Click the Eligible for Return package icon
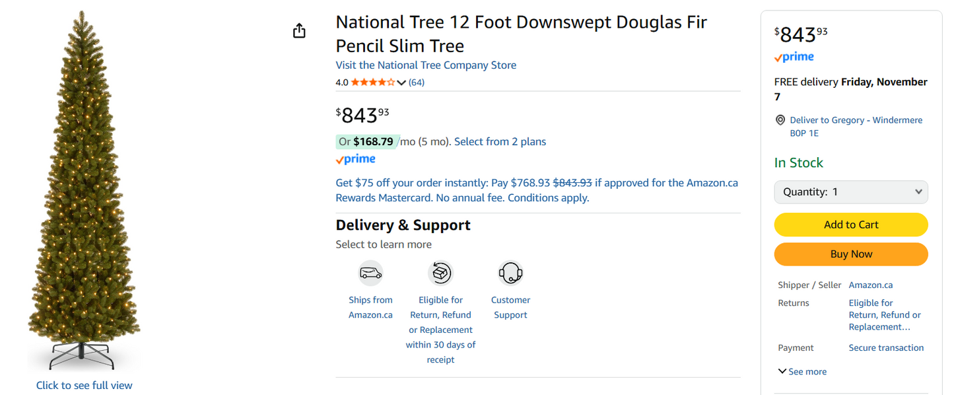954x395 pixels. coord(440,273)
